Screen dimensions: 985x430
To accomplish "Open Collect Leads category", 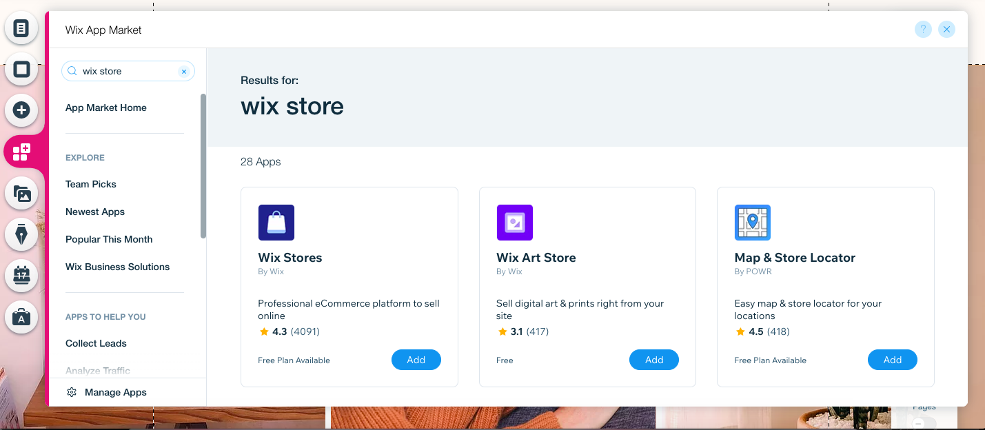I will [x=96, y=343].
